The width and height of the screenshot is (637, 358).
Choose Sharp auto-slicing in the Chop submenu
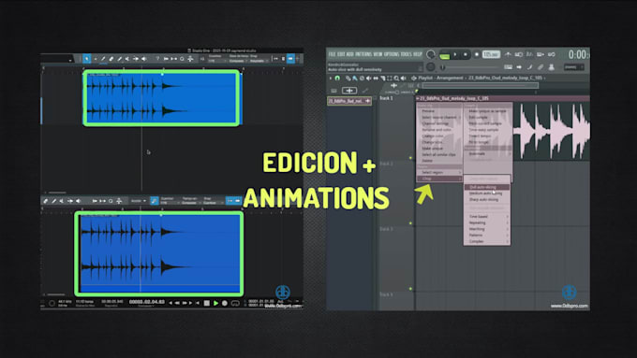pos(487,199)
